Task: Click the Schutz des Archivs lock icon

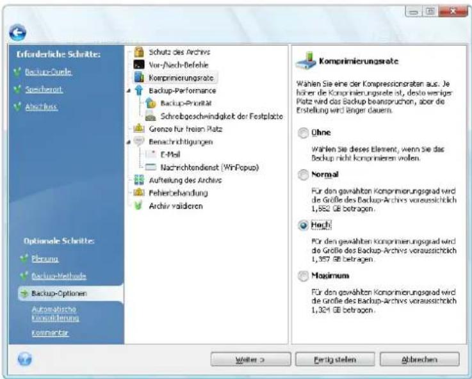Action: tap(139, 52)
